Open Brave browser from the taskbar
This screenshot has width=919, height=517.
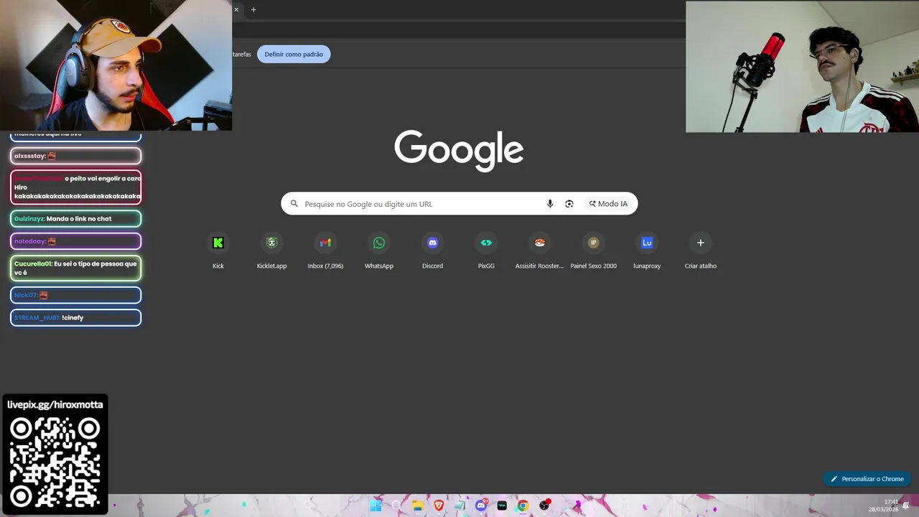(x=439, y=506)
